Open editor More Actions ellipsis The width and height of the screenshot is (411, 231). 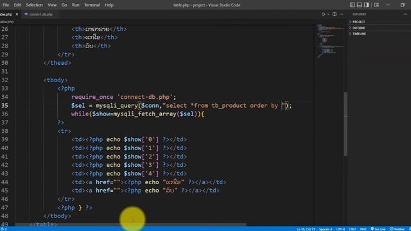click(341, 14)
